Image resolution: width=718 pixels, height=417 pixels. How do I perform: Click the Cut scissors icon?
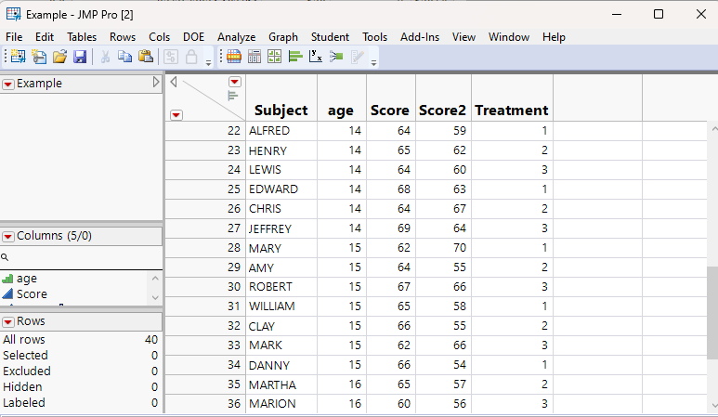coord(105,57)
